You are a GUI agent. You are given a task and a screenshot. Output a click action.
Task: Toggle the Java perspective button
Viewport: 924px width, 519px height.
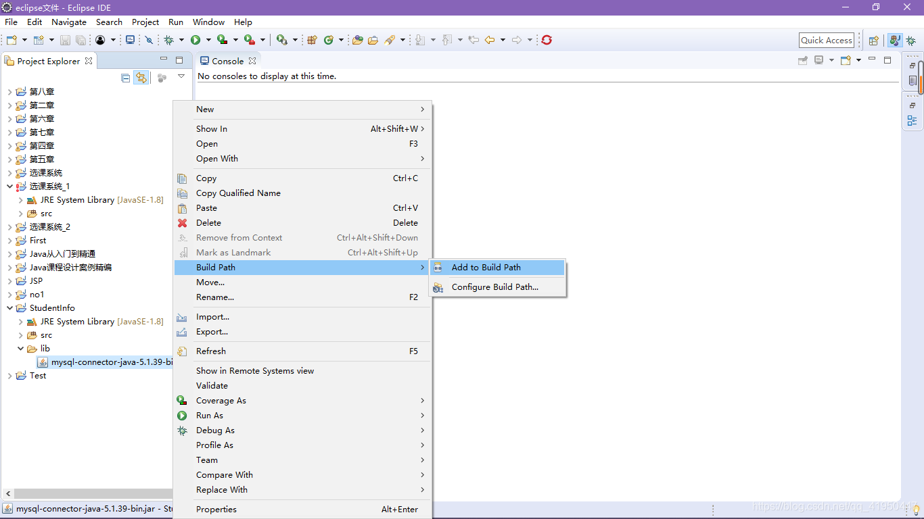pos(895,40)
